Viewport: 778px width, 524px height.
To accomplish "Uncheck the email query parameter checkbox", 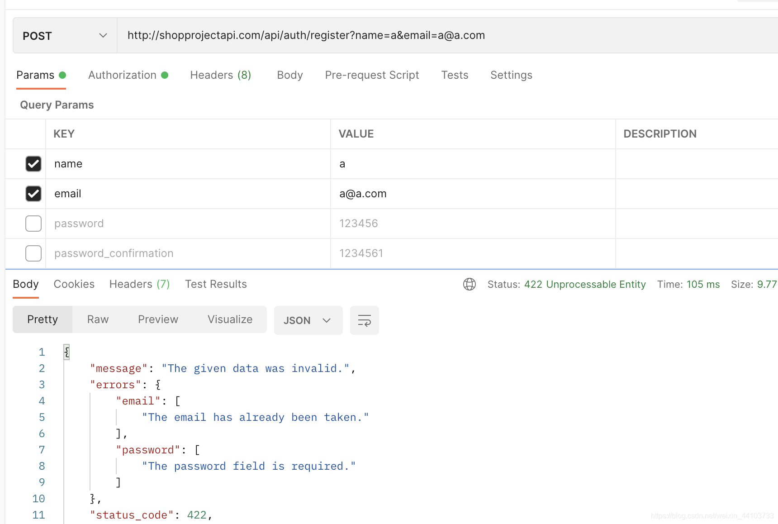I will tap(33, 194).
